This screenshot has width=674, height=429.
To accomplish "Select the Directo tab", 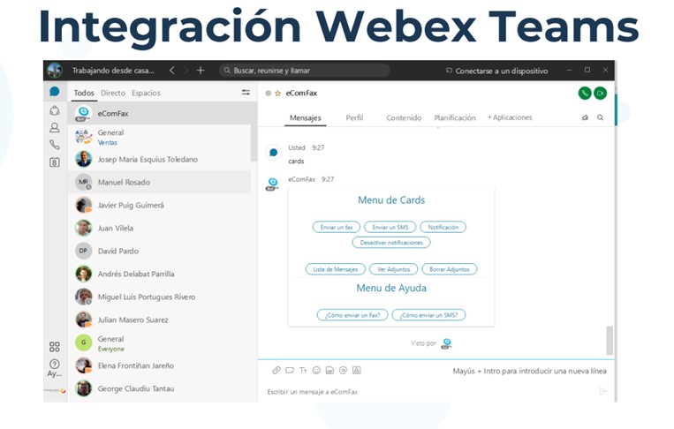I will pyautogui.click(x=113, y=93).
